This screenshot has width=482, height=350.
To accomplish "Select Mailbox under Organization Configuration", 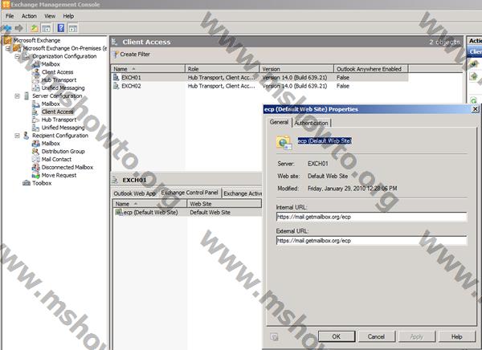I will 51,64.
